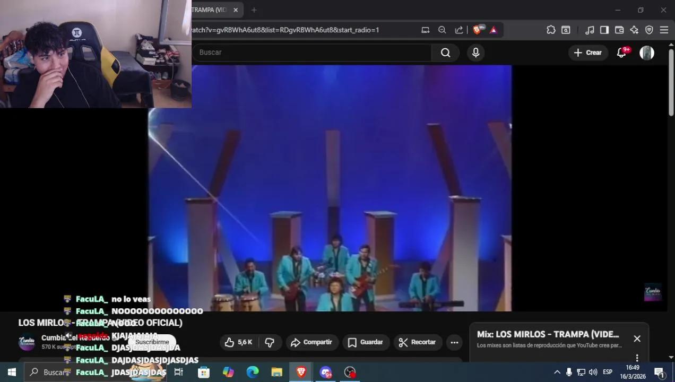Start voice search with the microphone icon

[475, 53]
